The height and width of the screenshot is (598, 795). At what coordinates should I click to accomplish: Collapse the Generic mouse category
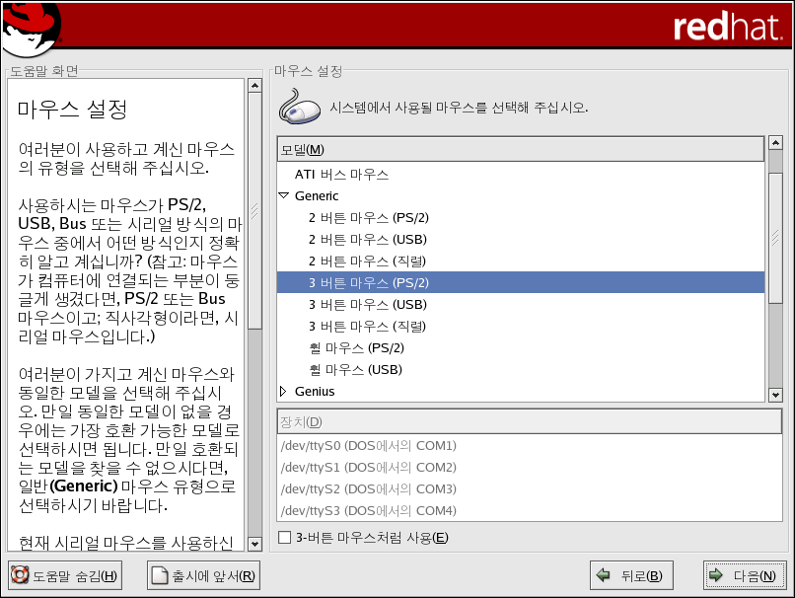284,196
